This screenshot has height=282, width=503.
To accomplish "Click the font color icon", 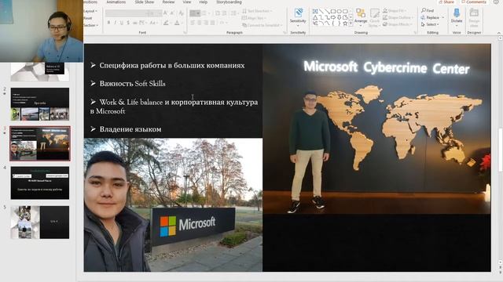I will [x=177, y=23].
